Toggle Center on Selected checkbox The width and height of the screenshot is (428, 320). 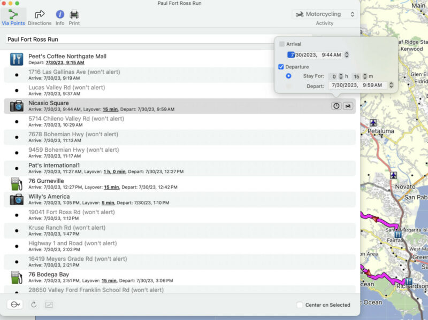click(300, 305)
